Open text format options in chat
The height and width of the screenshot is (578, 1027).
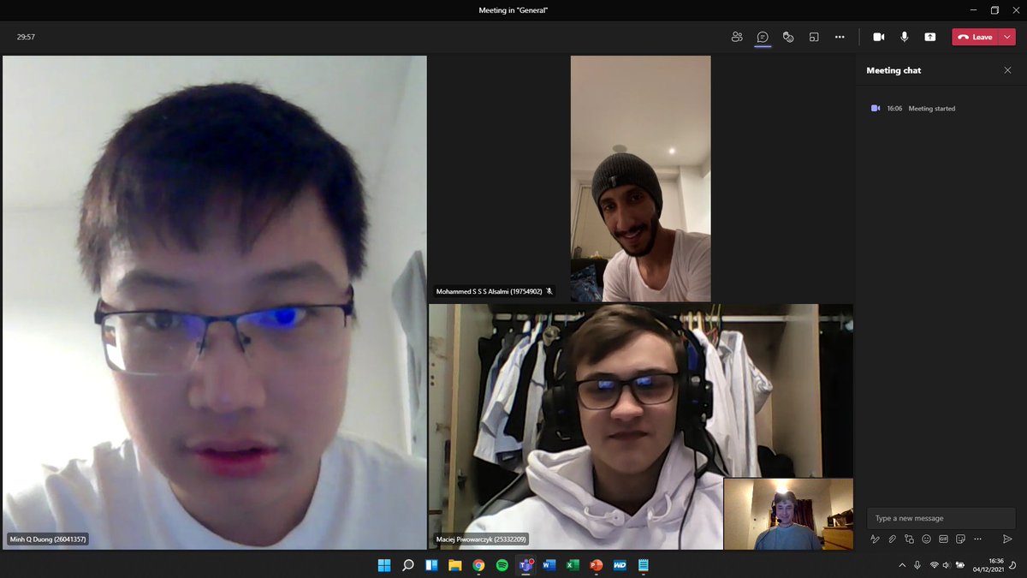(x=875, y=539)
